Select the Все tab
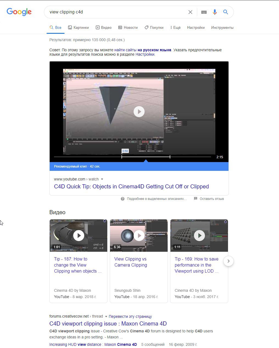The width and height of the screenshot is (279, 348). (55, 27)
